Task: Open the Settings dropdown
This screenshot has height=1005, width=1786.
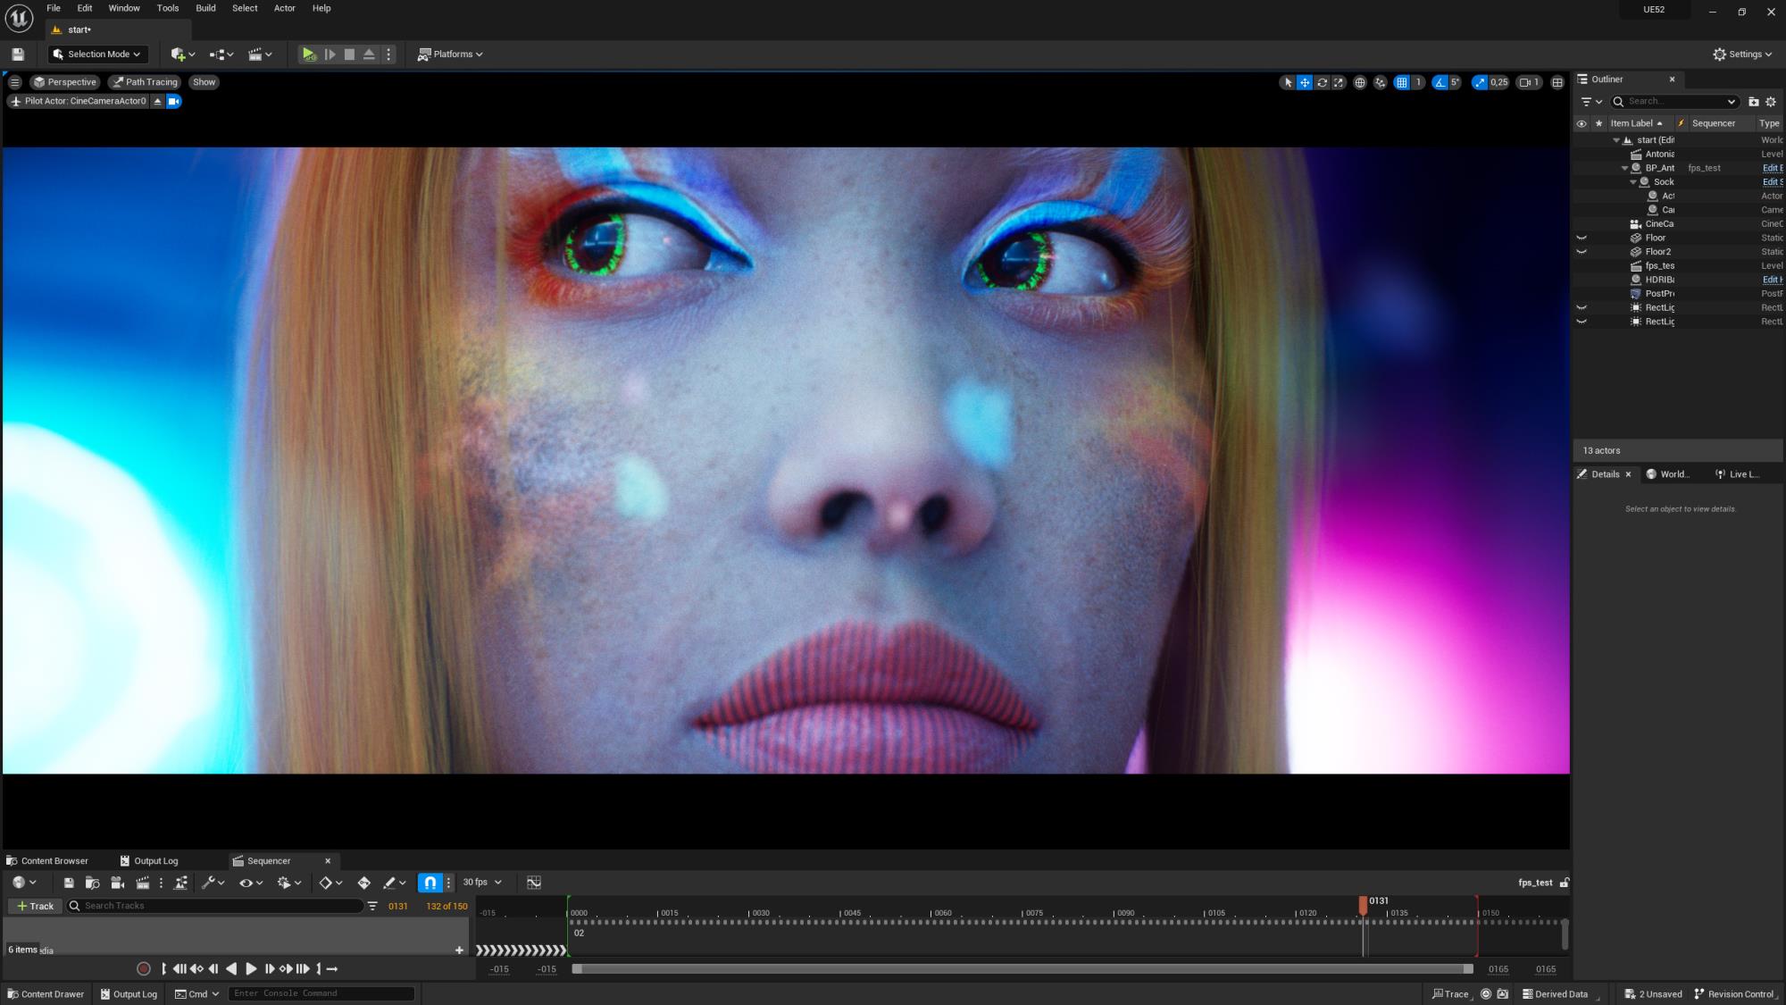Action: point(1742,54)
